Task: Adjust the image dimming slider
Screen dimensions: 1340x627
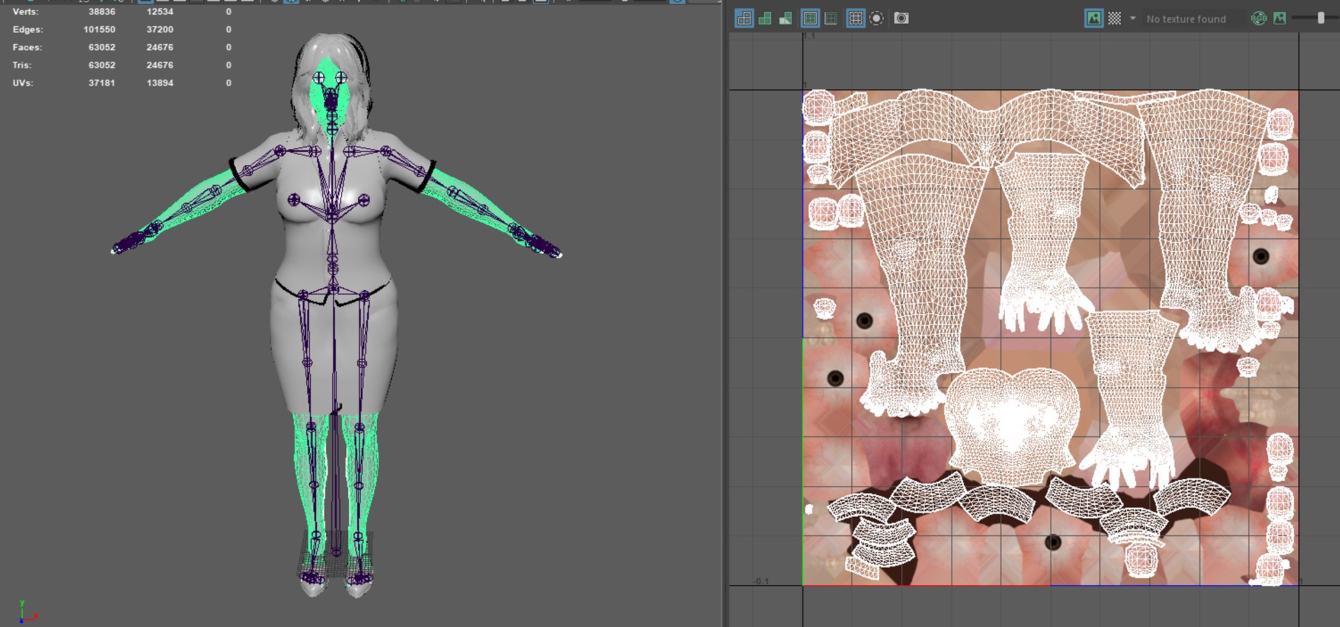Action: pyautogui.click(x=1320, y=19)
